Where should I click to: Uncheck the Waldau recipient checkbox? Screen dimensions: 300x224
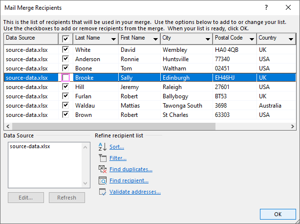click(x=65, y=105)
